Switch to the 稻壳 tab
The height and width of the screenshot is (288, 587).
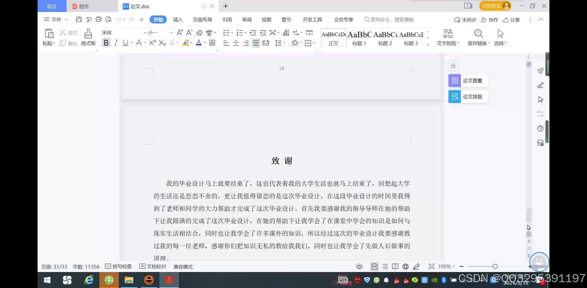pyautogui.click(x=92, y=6)
